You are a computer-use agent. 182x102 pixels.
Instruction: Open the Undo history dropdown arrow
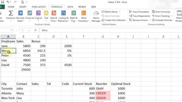11,2
